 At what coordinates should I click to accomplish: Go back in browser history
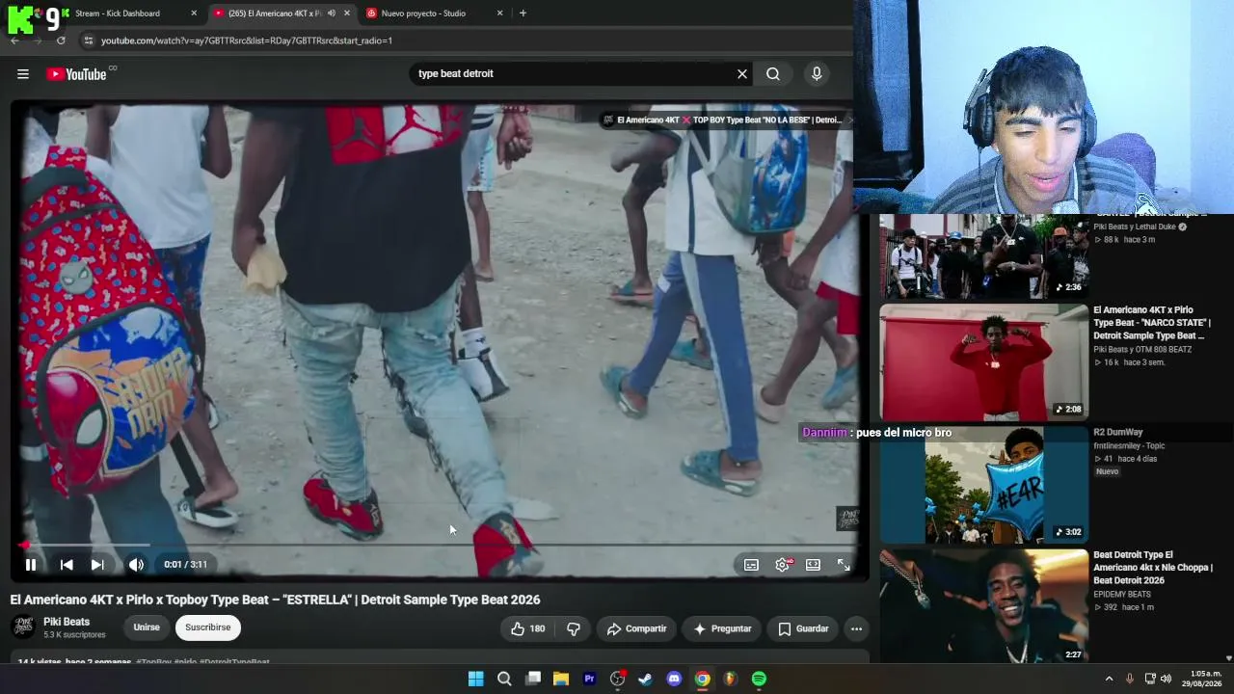14,40
